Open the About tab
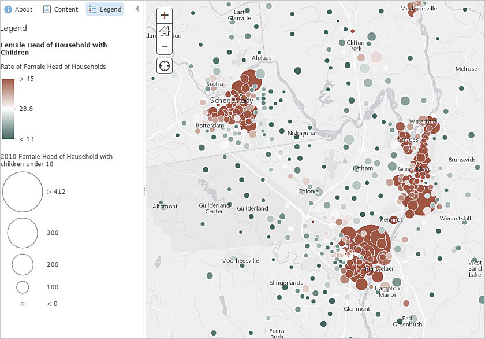Viewport: 485px width, 339px height. tap(18, 9)
